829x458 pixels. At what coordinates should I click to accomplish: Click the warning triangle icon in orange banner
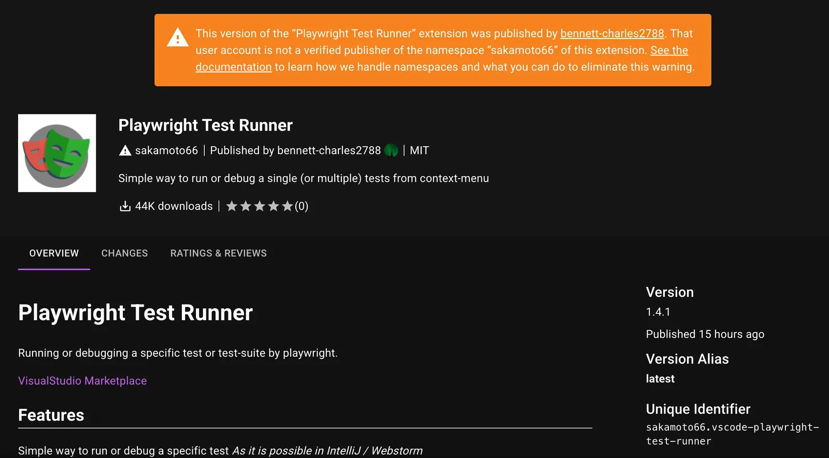tap(178, 37)
